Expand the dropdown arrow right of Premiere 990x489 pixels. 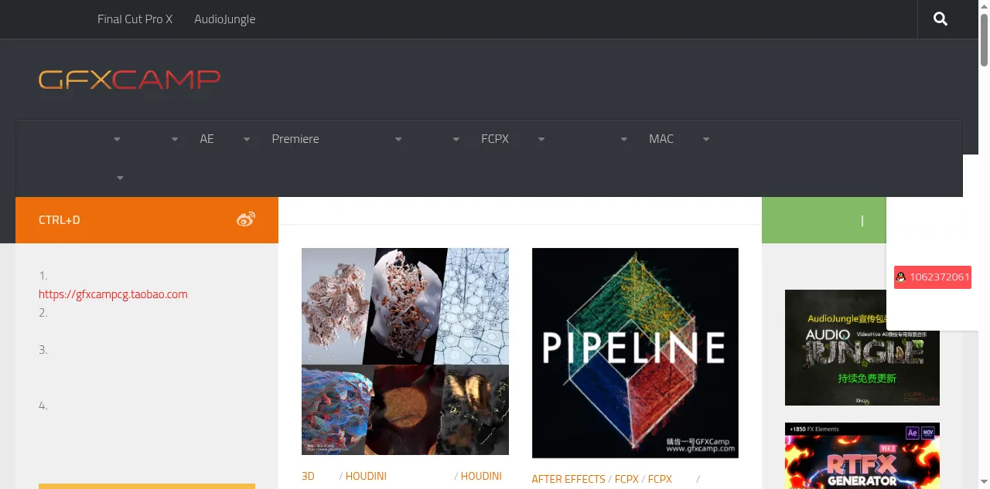tap(398, 140)
